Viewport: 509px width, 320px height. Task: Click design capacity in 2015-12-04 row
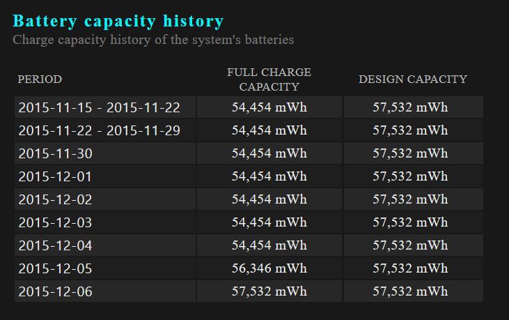414,245
